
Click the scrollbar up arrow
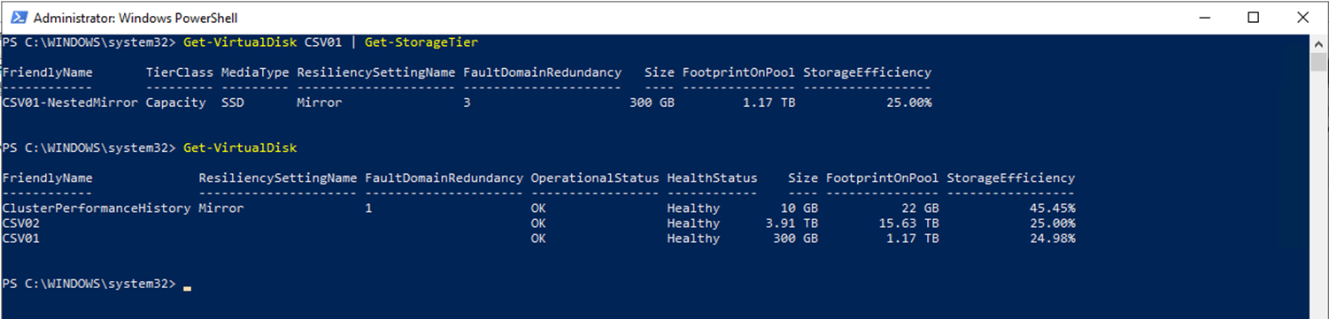[1319, 43]
